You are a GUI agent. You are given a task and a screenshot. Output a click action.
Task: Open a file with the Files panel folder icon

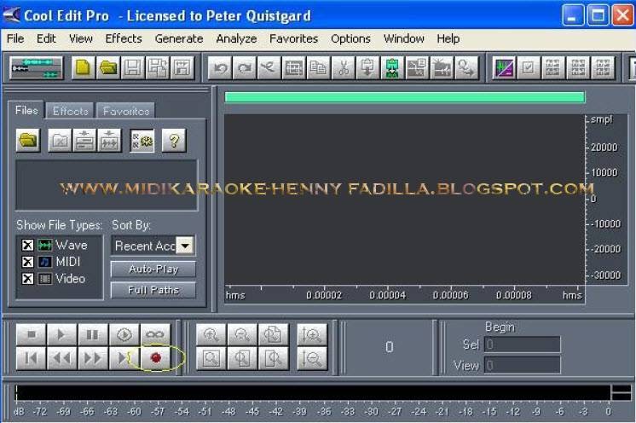[28, 141]
